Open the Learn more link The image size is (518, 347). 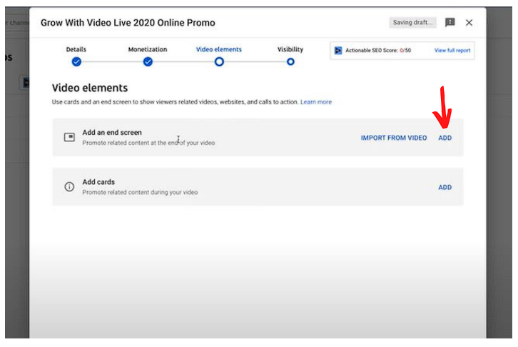coord(316,102)
